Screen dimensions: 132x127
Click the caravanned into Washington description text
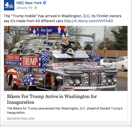pos(65,111)
